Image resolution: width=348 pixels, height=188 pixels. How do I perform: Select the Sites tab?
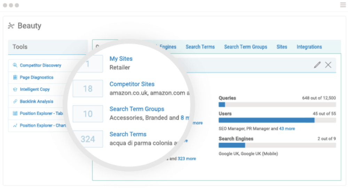[282, 47]
